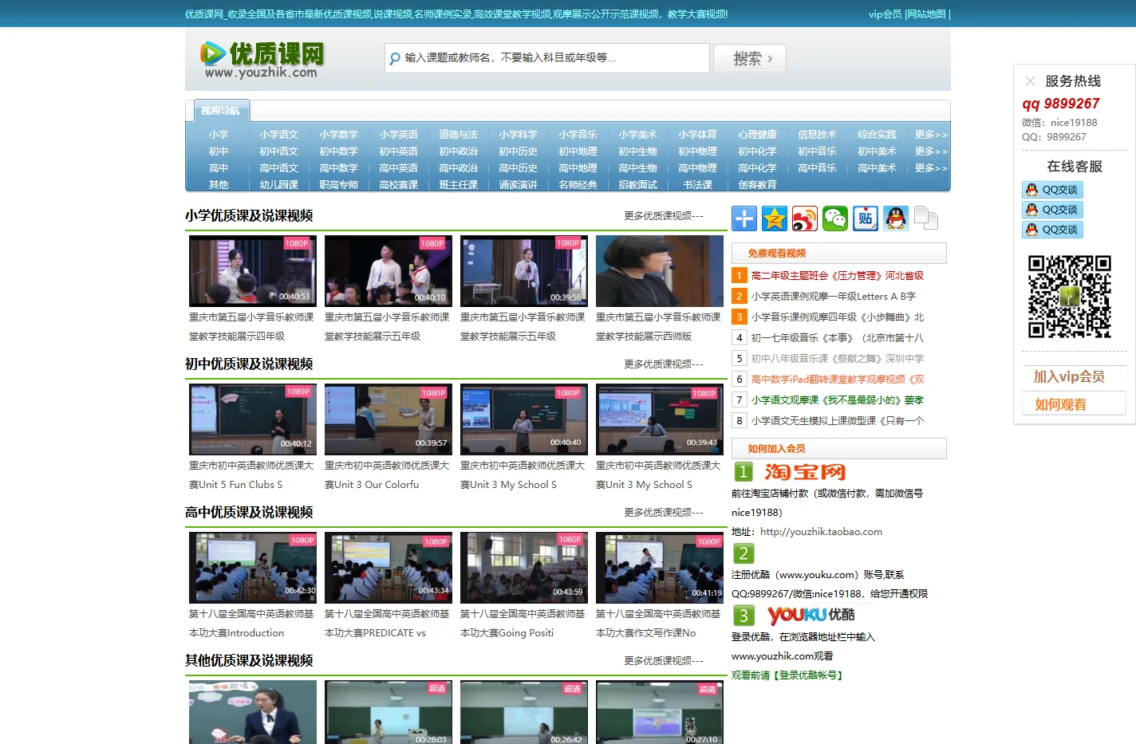Click the QR code image
This screenshot has width=1136, height=744.
tap(1070, 297)
